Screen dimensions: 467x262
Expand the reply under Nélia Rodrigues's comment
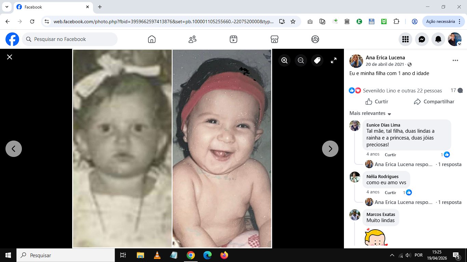point(418,202)
